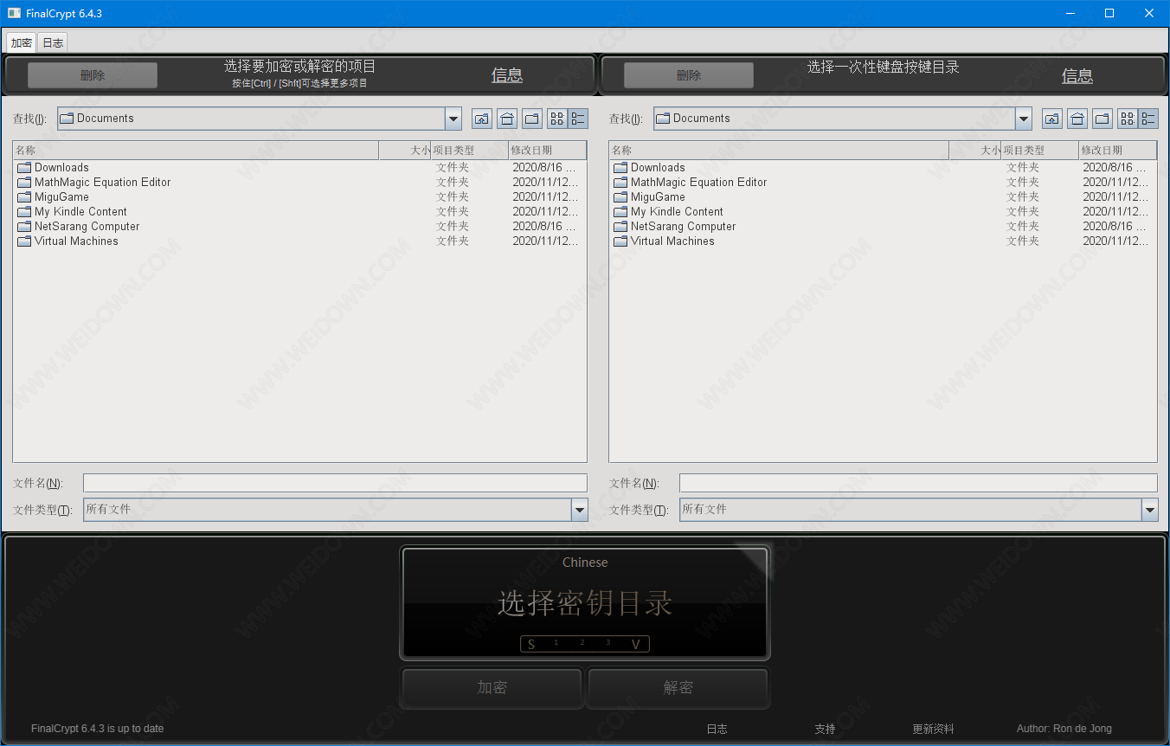Click the right 删除 button
This screenshot has width=1170, height=746.
click(689, 75)
